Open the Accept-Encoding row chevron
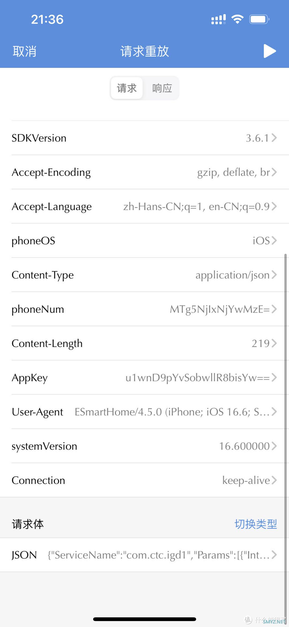Viewport: 289px width, 627px height. click(274, 172)
